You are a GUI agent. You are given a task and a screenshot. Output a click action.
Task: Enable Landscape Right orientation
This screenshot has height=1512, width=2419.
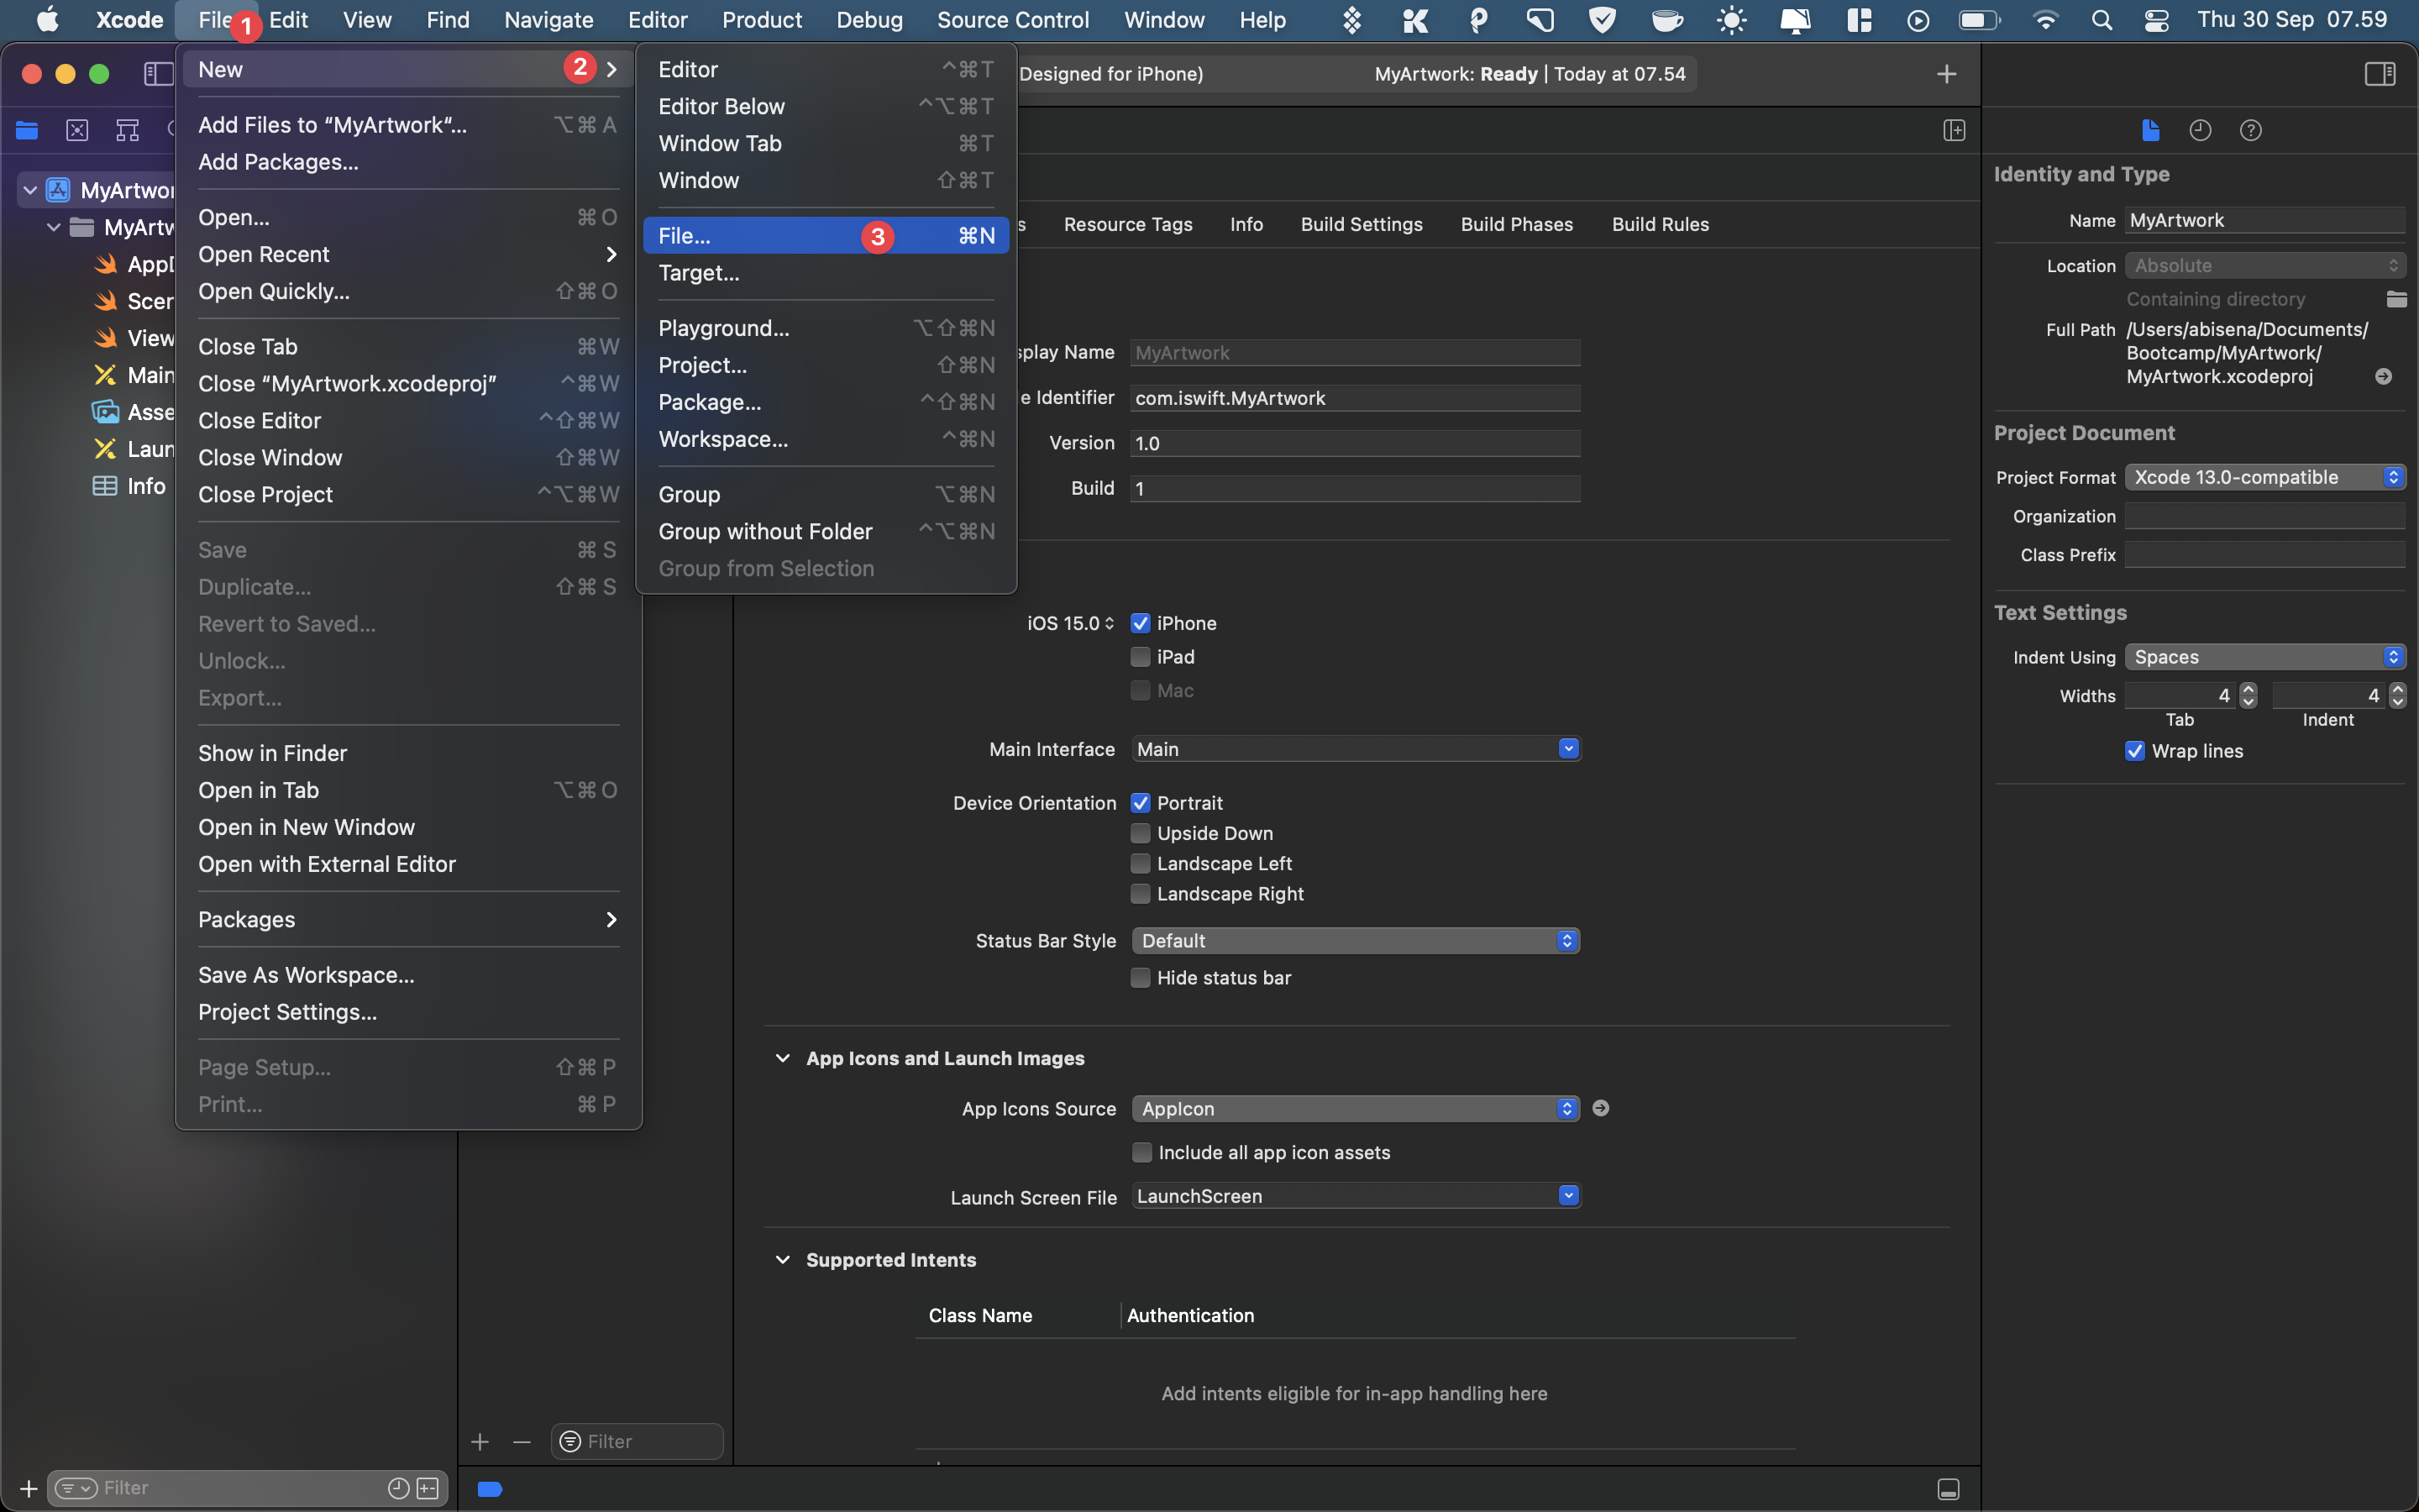pyautogui.click(x=1141, y=893)
